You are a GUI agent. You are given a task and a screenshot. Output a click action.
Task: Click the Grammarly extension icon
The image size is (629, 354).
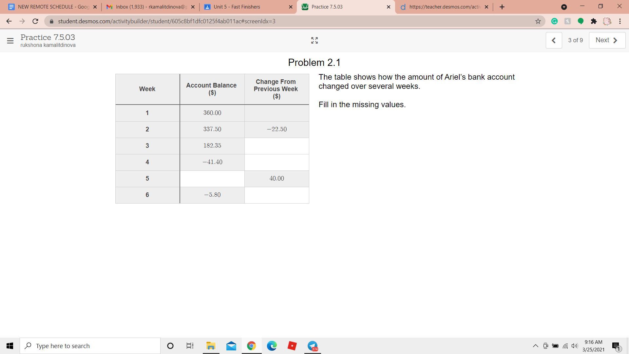coord(554,21)
